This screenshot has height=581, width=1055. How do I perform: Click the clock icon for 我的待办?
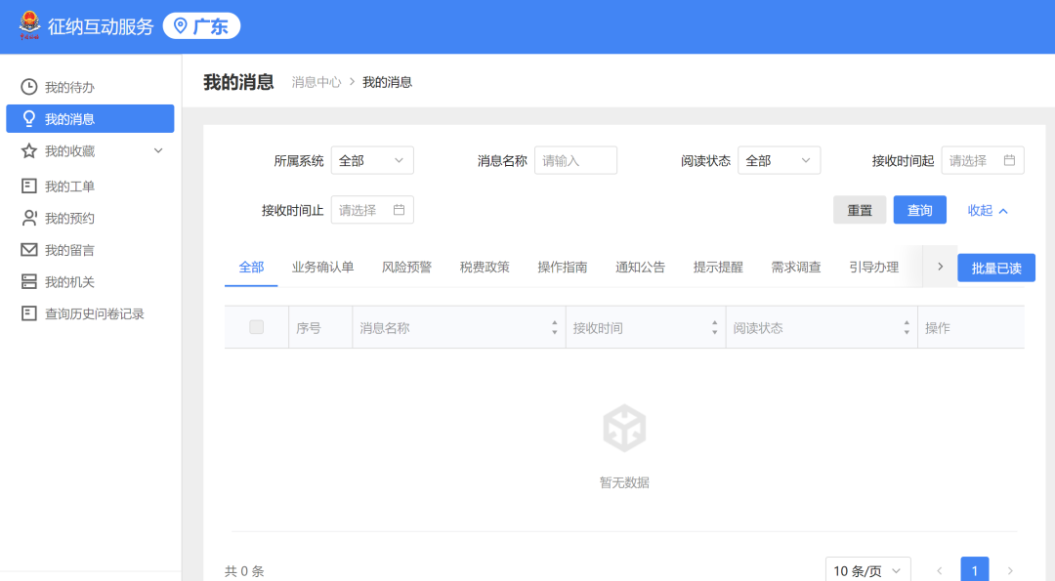(x=29, y=87)
